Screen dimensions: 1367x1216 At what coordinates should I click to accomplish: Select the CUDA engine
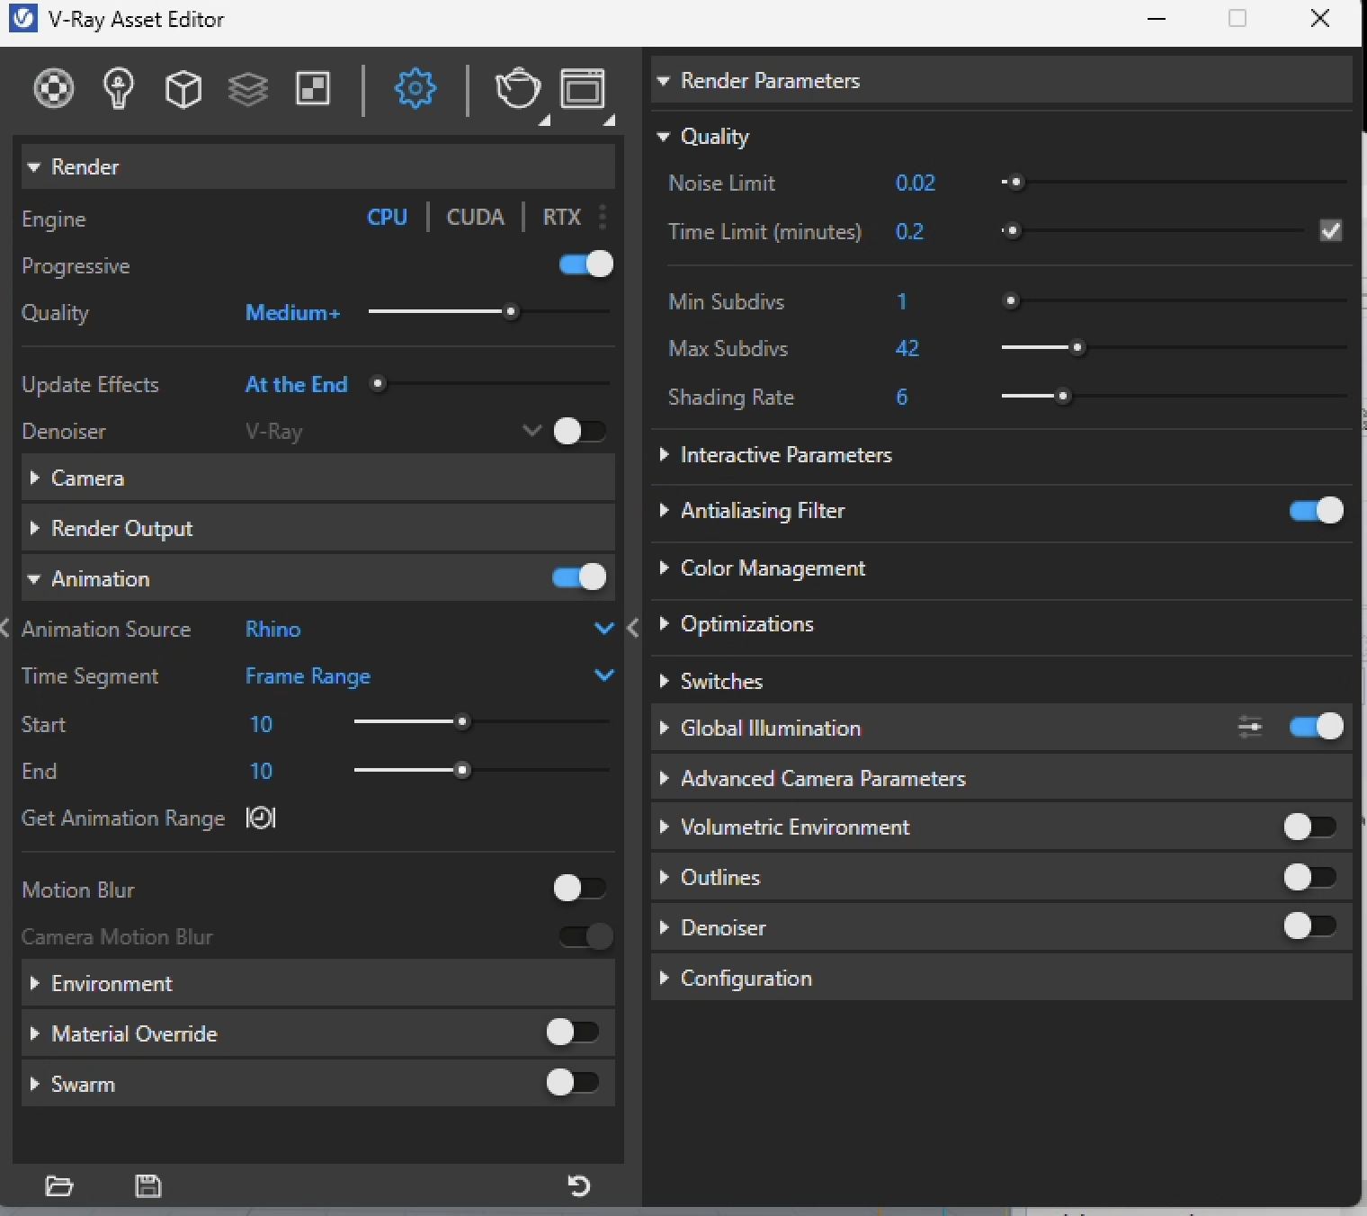[475, 217]
